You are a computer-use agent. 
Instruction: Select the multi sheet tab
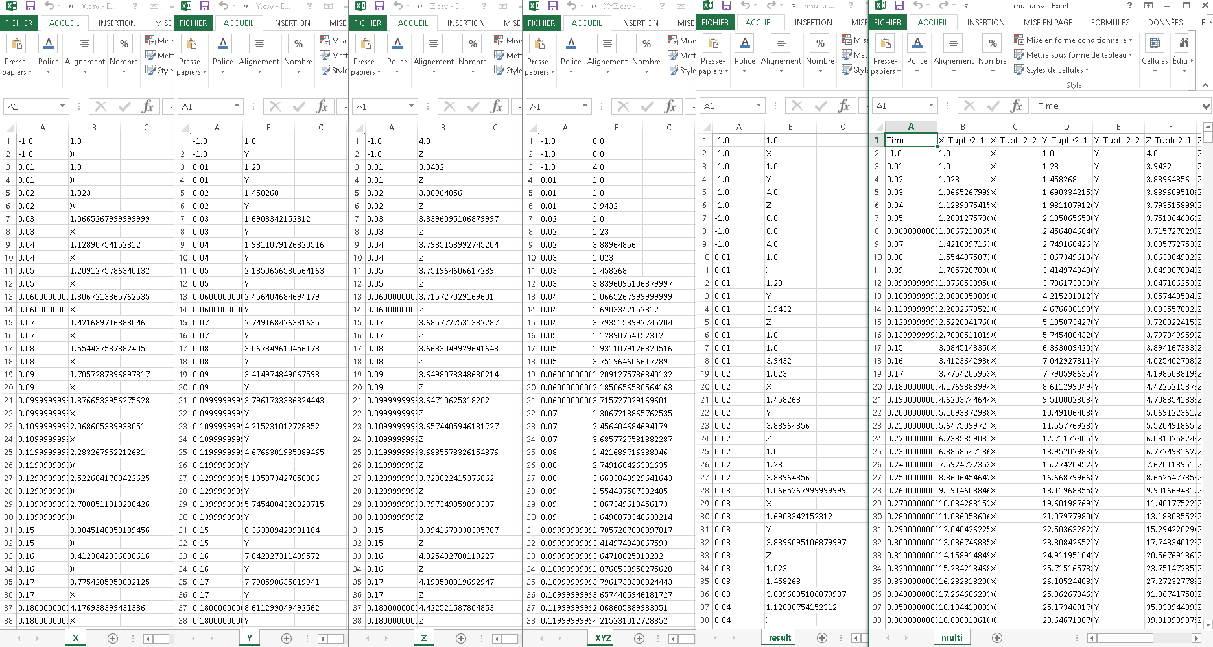(952, 637)
